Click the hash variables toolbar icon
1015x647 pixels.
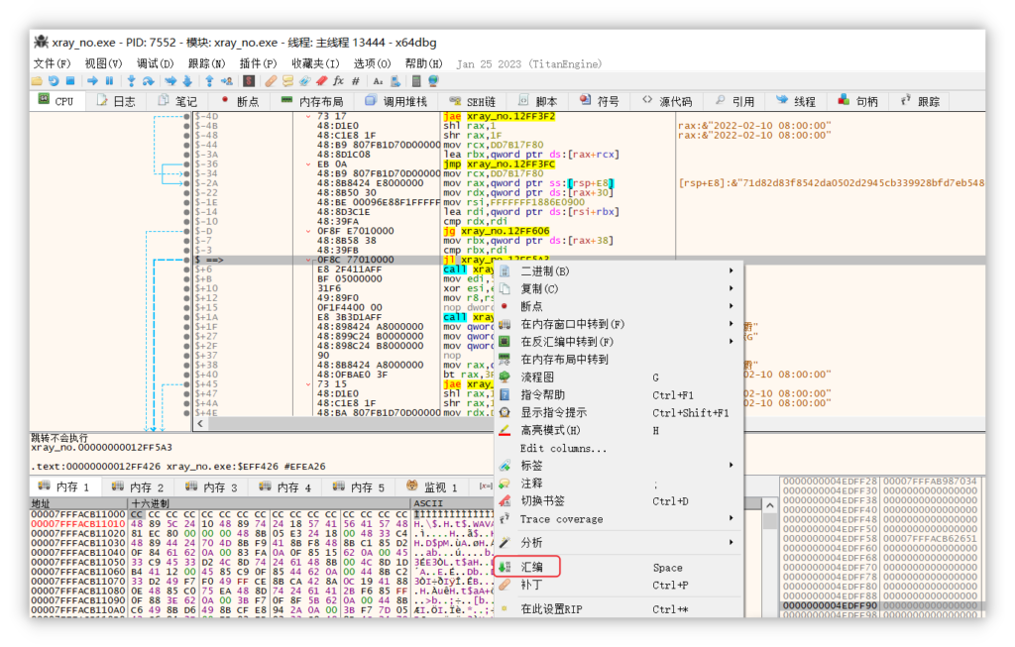[356, 81]
